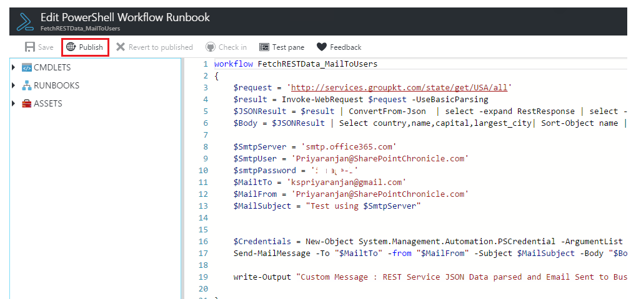
Task: Click the Check in label
Action: [233, 47]
